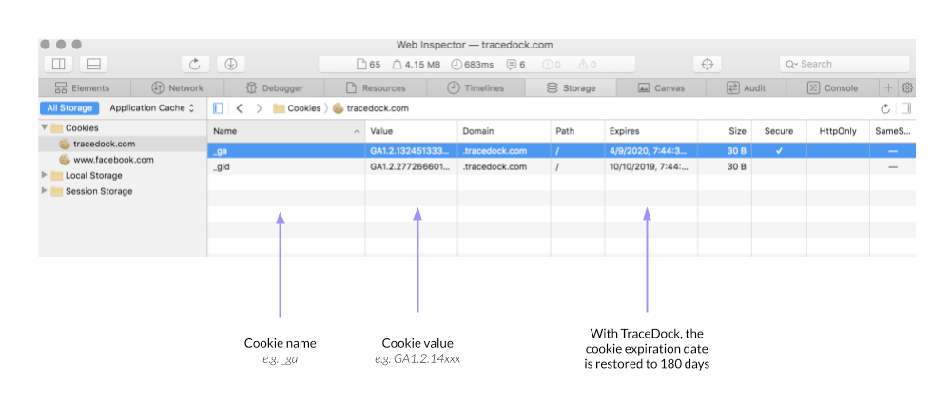This screenshot has height=405, width=951.
Task: Click the tracedock.com breadcrumb item
Action: [x=371, y=108]
